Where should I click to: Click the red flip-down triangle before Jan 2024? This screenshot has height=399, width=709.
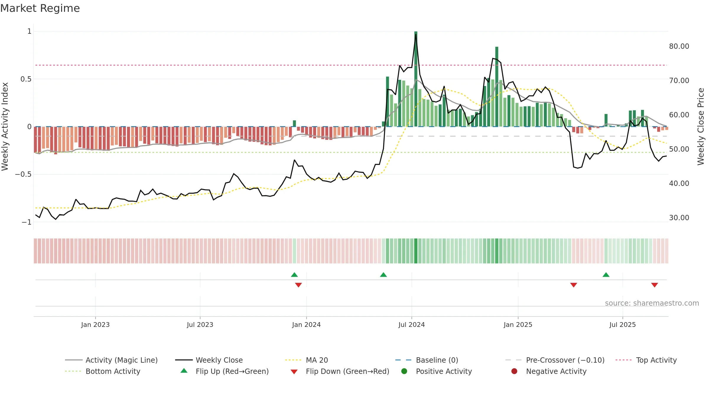(298, 285)
